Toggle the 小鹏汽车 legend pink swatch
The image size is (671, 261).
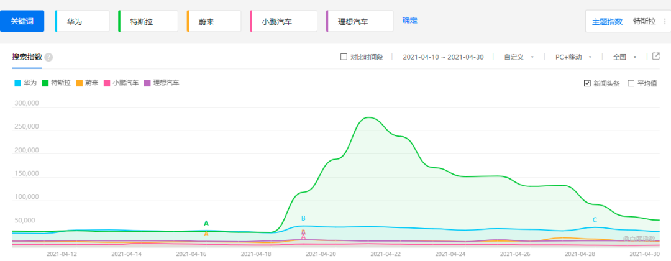pos(107,83)
